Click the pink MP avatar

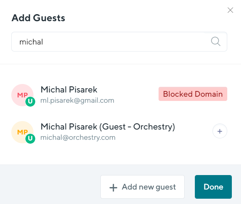tap(23, 95)
